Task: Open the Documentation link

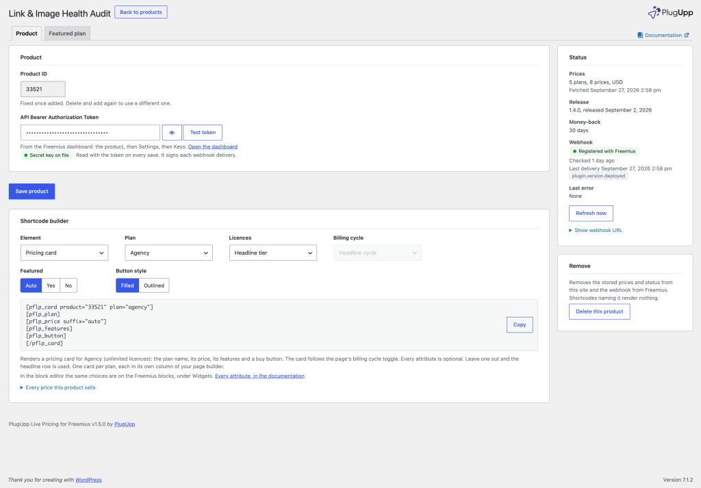Action: click(x=663, y=36)
